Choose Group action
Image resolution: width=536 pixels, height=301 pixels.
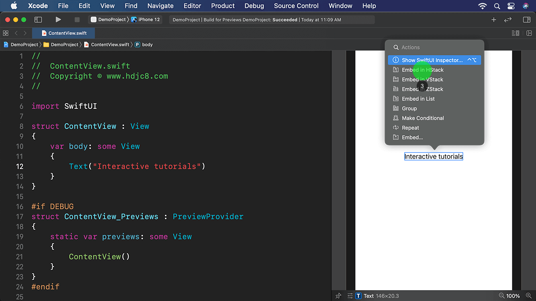point(434,108)
